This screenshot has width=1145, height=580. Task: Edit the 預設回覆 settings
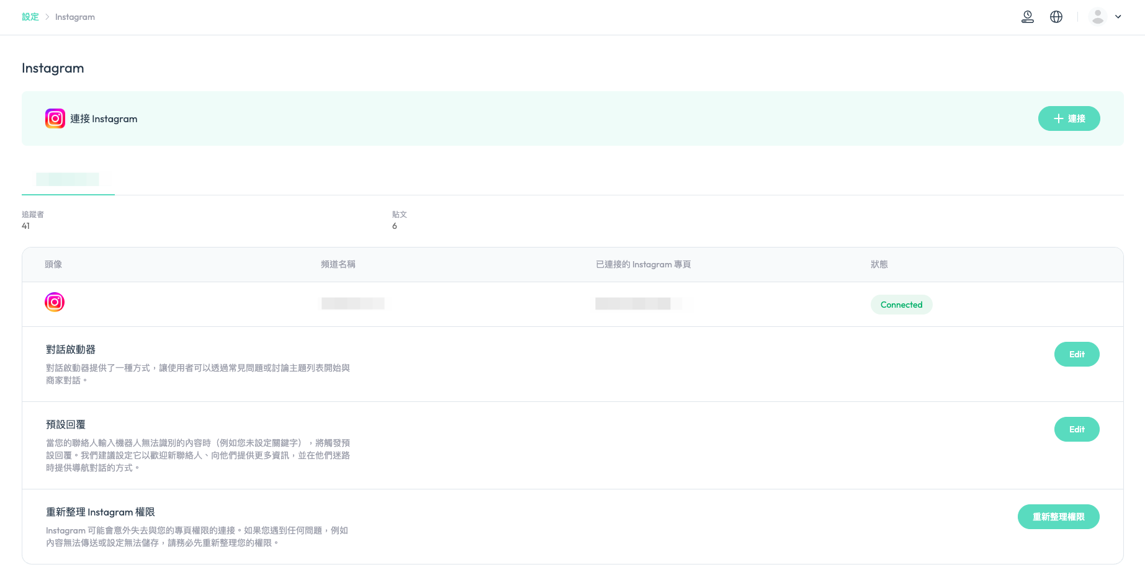coord(1077,429)
